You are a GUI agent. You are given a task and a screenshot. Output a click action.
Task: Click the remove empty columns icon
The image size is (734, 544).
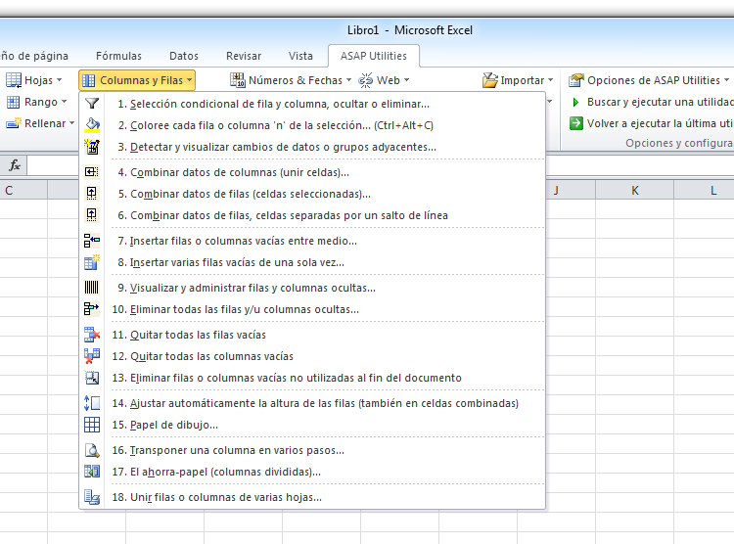pos(92,356)
